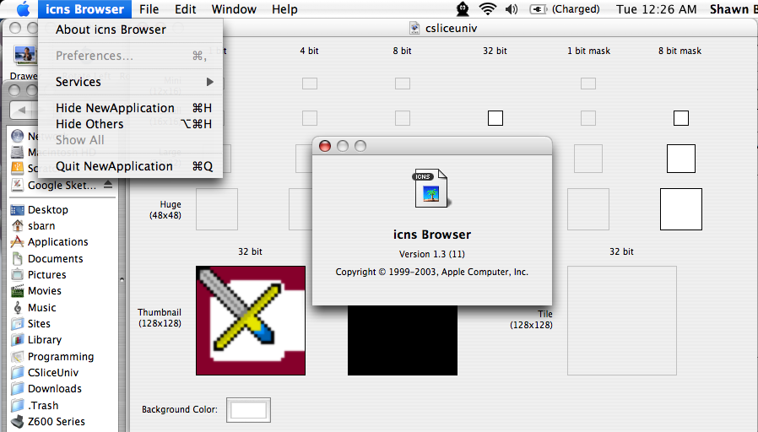
Task: Click the sbarn home icon in sidebar
Action: click(18, 225)
